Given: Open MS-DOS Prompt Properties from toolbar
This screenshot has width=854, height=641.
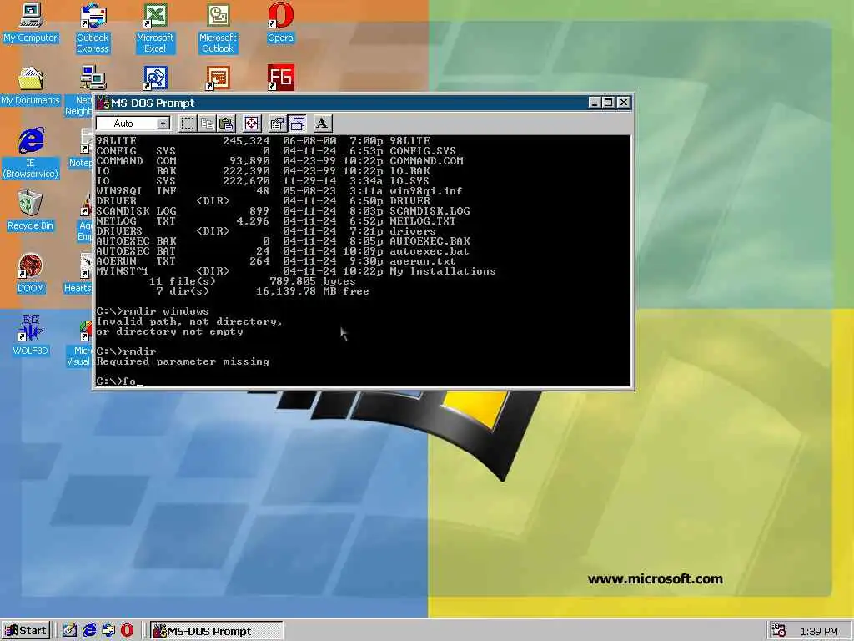Looking at the screenshot, I should click(277, 124).
